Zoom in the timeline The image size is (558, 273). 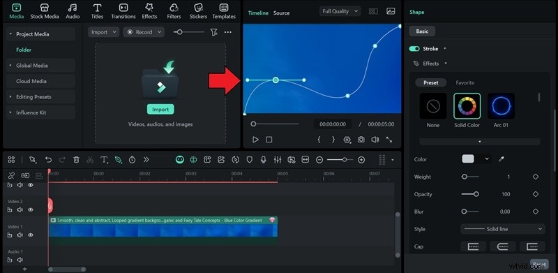click(x=361, y=160)
